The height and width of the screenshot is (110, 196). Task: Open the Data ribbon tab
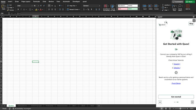(44, 1)
